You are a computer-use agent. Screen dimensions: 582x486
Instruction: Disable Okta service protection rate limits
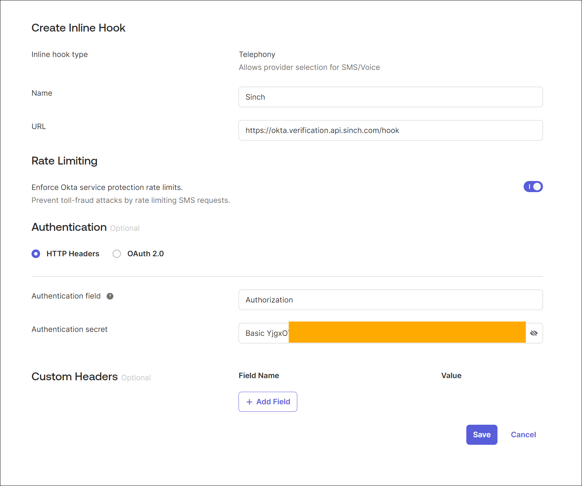pos(533,187)
